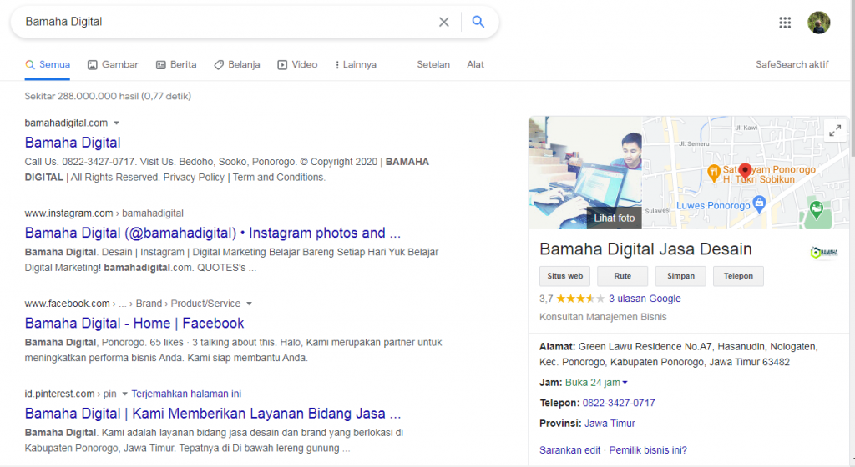Focus the Bamaha Digital search input field
The image size is (855, 467).
point(229,22)
